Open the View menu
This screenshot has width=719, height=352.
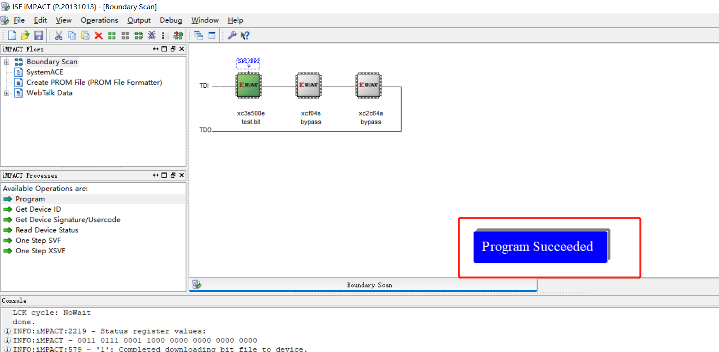point(64,20)
